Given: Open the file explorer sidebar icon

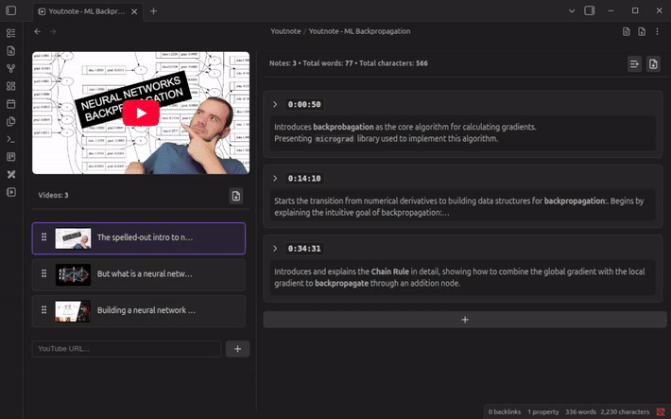Looking at the screenshot, I should [x=11, y=33].
